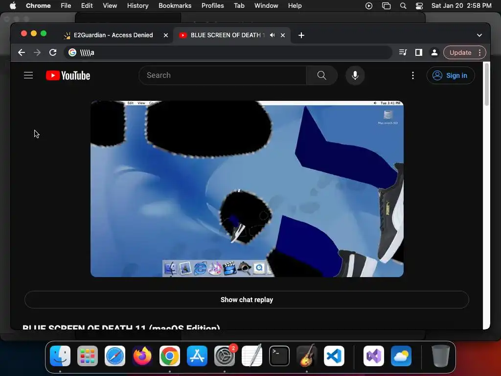Viewport: 501px width, 376px height.
Task: Open the Bookmarks menu
Action: pos(175,6)
